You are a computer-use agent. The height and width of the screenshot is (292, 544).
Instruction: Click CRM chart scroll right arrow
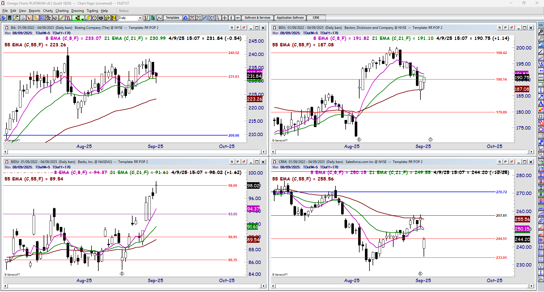click(x=531, y=286)
